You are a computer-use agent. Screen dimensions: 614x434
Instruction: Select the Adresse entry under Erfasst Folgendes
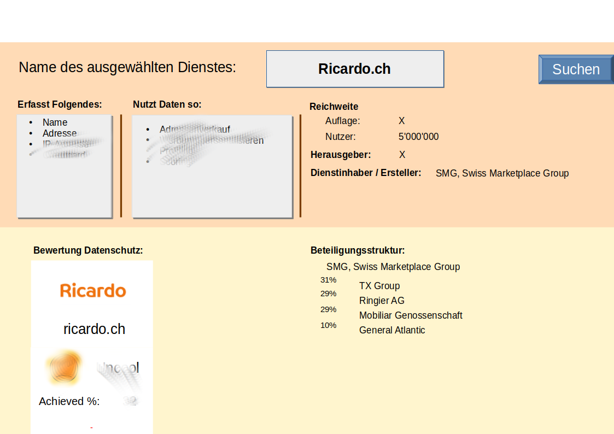click(x=60, y=133)
